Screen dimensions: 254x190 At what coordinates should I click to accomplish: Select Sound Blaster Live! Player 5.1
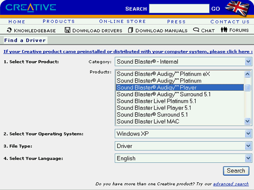(x=154, y=108)
